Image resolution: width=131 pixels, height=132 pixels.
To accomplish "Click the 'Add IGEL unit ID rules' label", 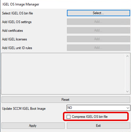I will (x=17, y=48).
